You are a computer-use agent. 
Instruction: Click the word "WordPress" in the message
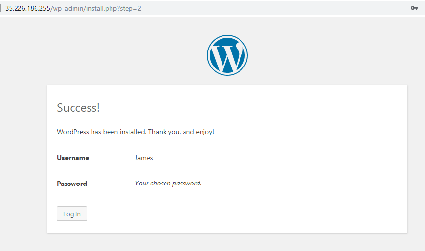click(73, 132)
